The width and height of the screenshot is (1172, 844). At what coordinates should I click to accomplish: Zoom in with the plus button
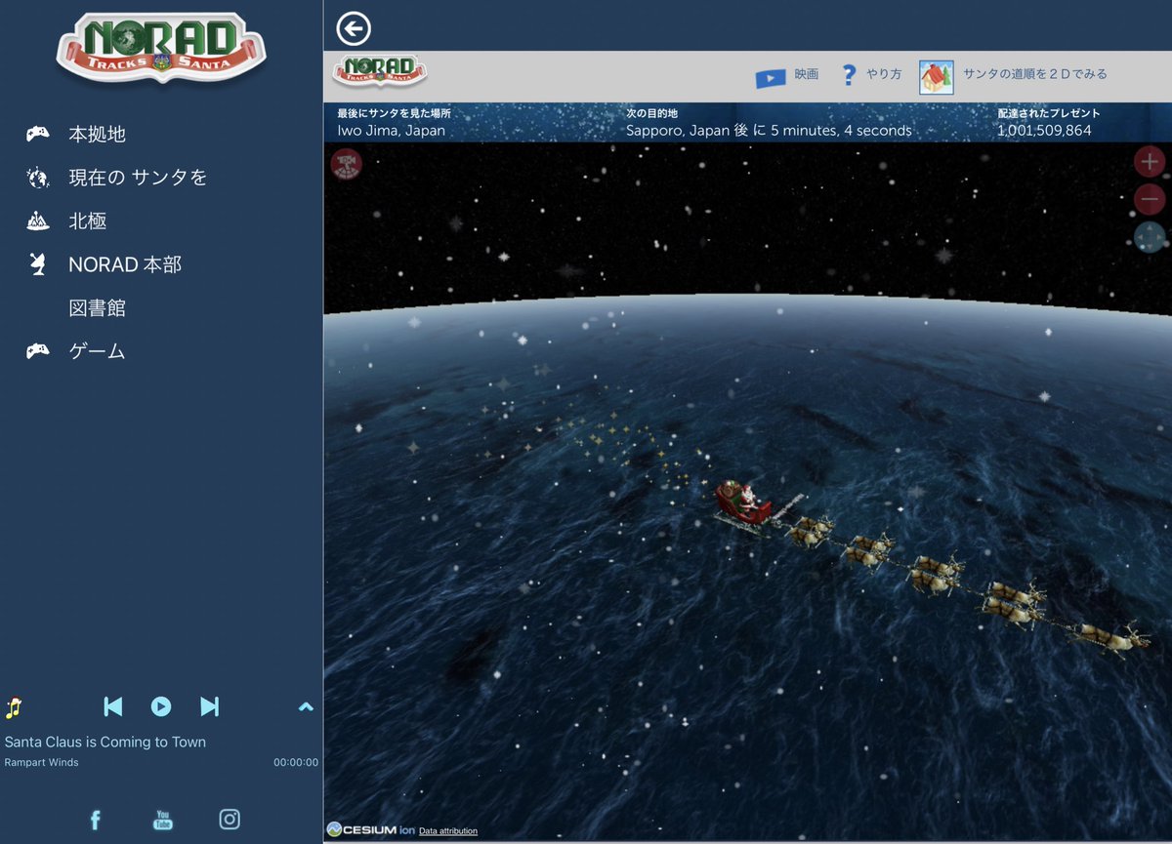click(1150, 161)
